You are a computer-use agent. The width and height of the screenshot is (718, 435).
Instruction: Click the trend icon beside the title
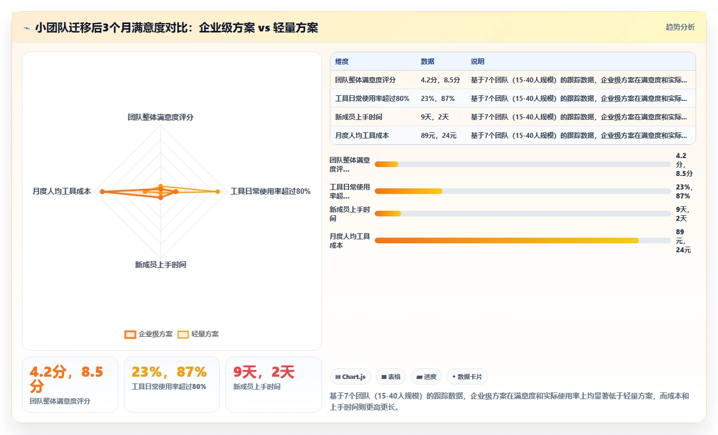[26, 28]
